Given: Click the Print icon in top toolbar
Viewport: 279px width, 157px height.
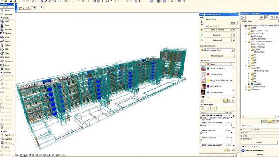Looking at the screenshot, I should click(15, 1).
